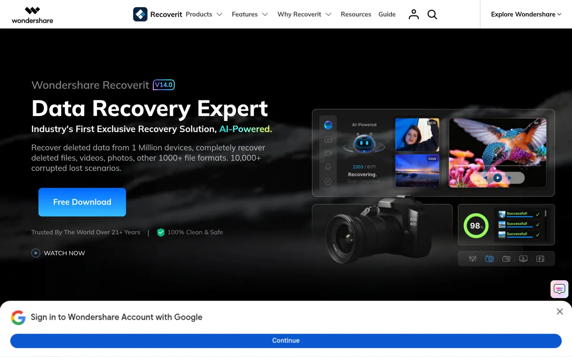This screenshot has width=572, height=357.
Task: Open the RAW sunset thumbnail
Action: (417, 171)
